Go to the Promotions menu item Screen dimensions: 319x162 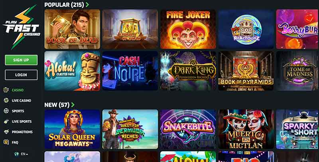click(x=22, y=132)
